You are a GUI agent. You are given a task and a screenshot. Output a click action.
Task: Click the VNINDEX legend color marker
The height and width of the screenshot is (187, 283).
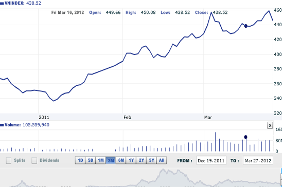2,4
